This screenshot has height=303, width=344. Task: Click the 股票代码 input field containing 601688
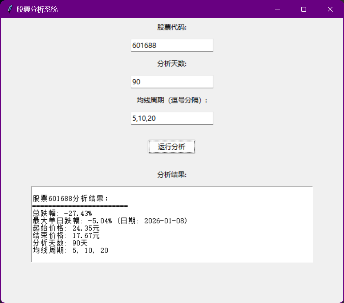click(172, 45)
